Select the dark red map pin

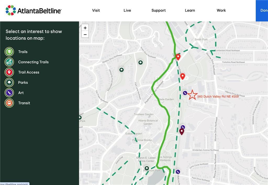[182, 132]
